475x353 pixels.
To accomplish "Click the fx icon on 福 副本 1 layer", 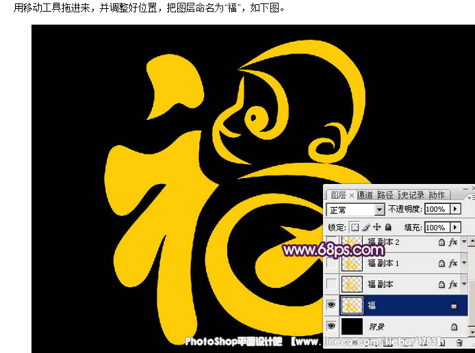I will (x=452, y=263).
